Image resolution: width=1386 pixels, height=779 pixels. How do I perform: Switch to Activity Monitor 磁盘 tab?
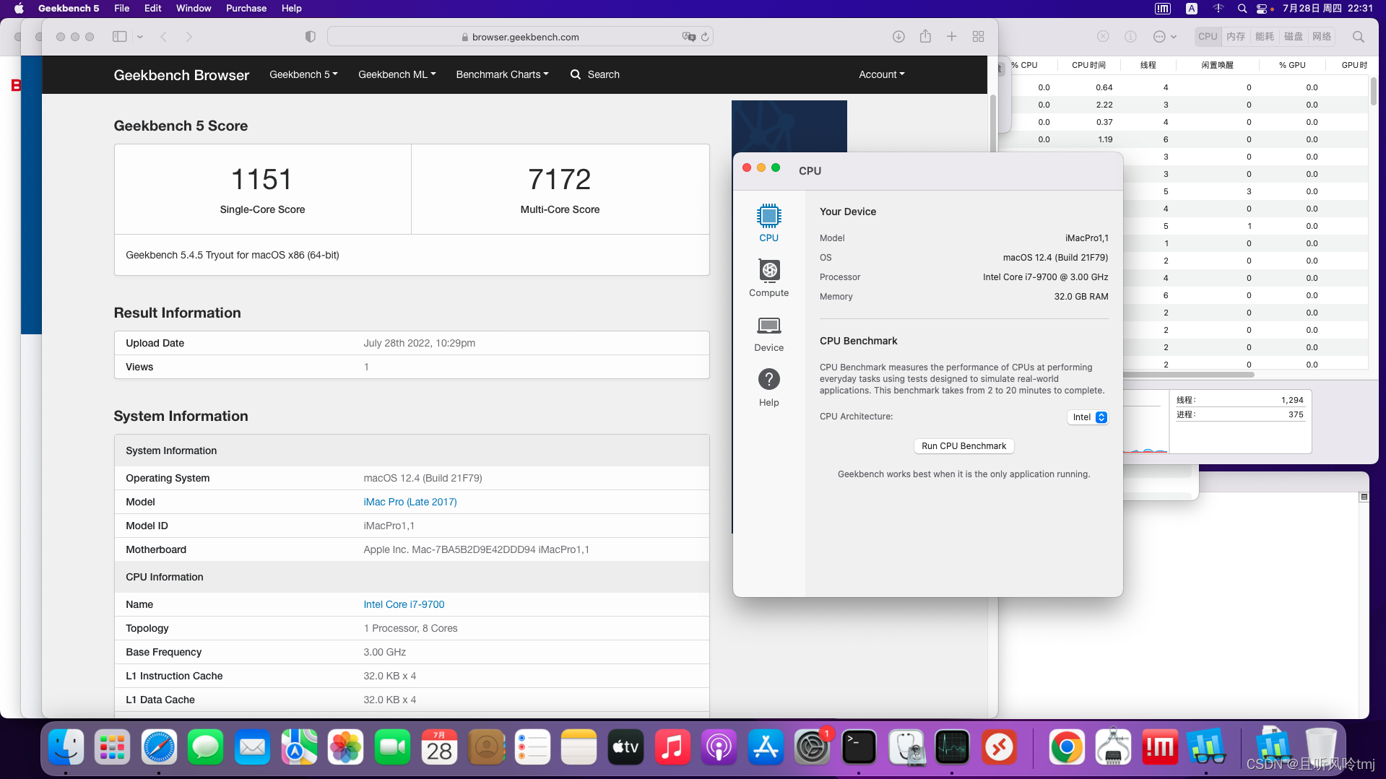1293,37
